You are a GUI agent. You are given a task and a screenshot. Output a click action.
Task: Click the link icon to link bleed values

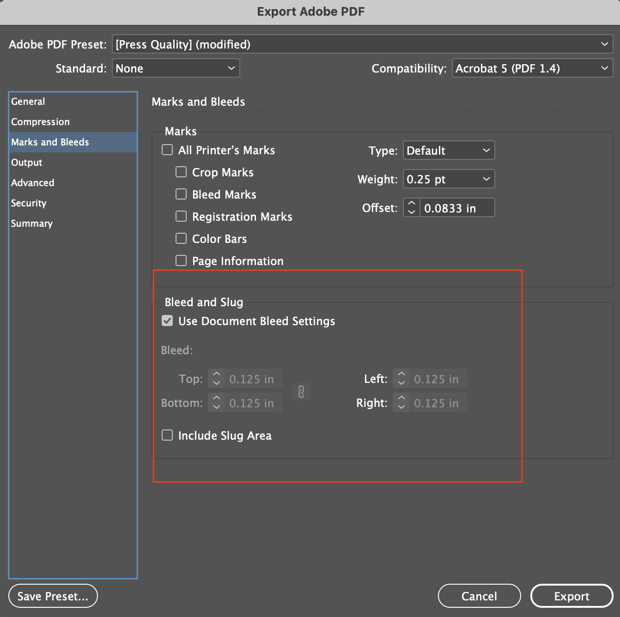click(x=301, y=392)
